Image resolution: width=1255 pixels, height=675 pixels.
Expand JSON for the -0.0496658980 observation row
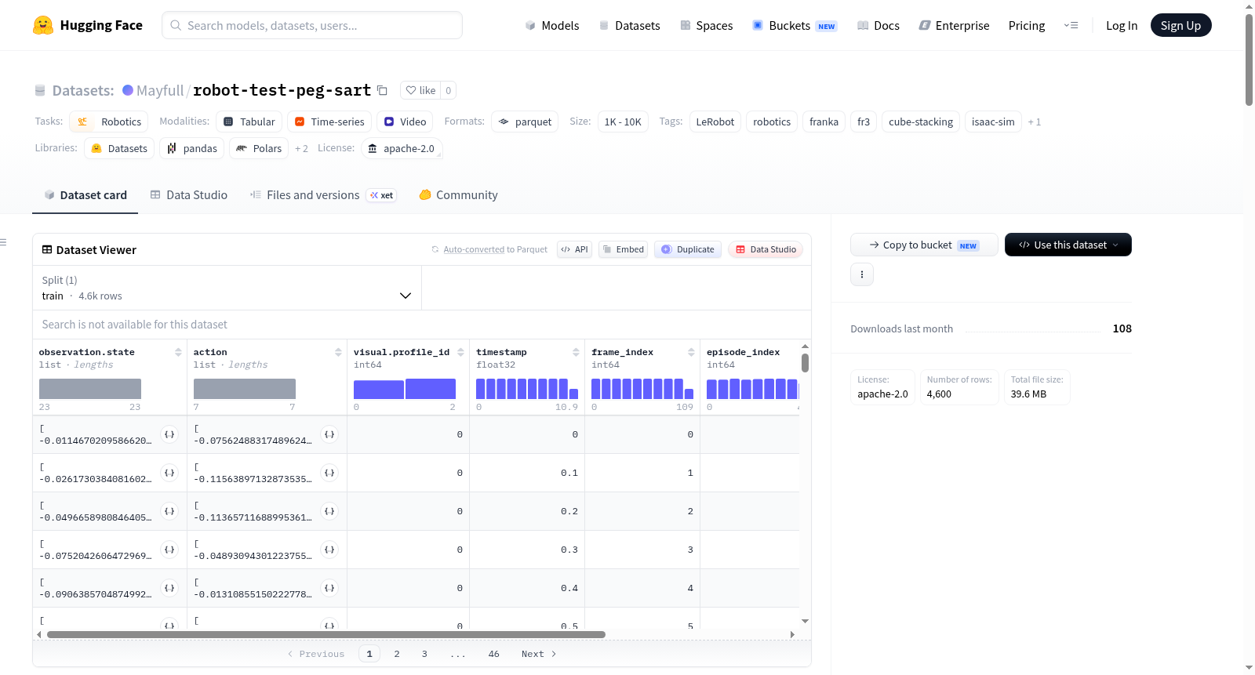[169, 511]
